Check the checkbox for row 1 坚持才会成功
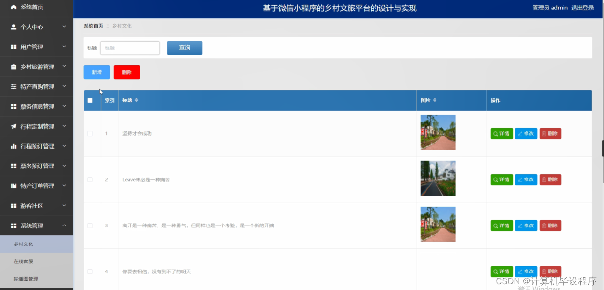Image resolution: width=604 pixels, height=290 pixels. (89, 133)
